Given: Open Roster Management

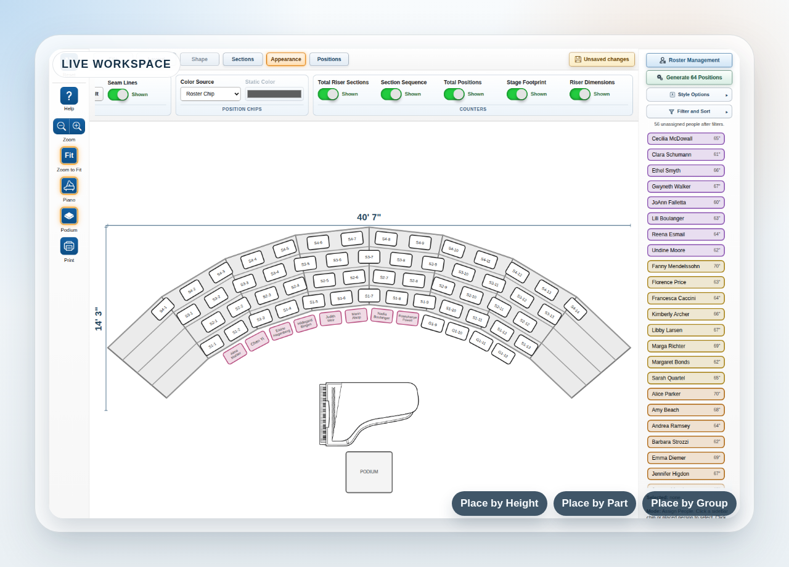Looking at the screenshot, I should coord(689,60).
